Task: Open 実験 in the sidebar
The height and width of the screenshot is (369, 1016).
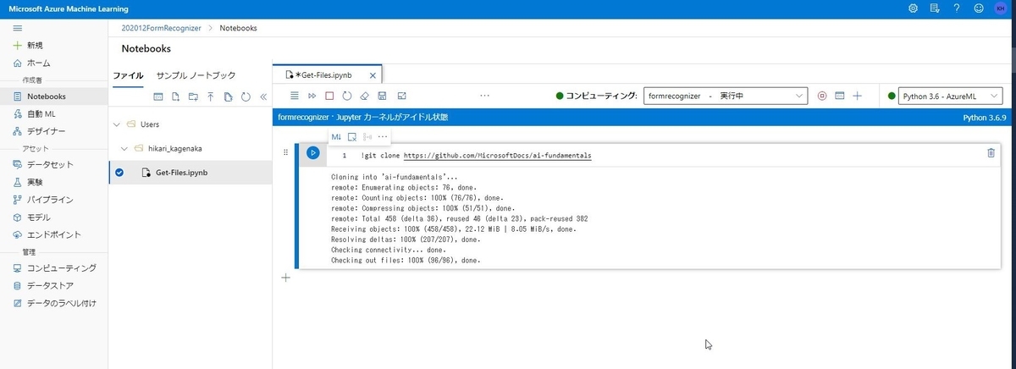Action: click(x=54, y=182)
